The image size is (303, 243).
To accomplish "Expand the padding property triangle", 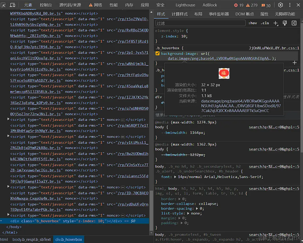I will pos(182,223).
